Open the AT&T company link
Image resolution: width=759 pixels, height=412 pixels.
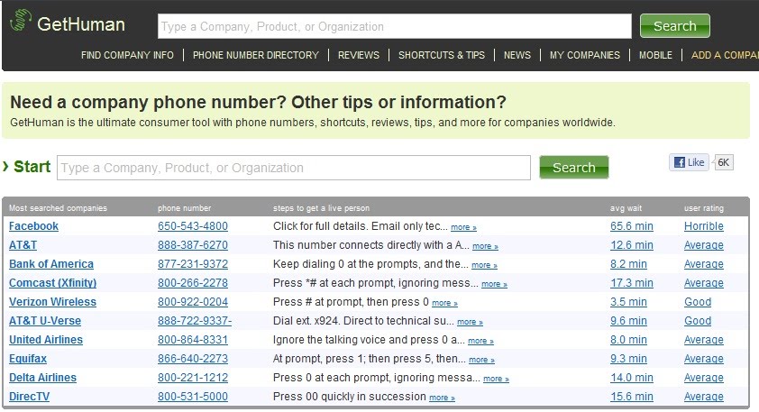(23, 245)
